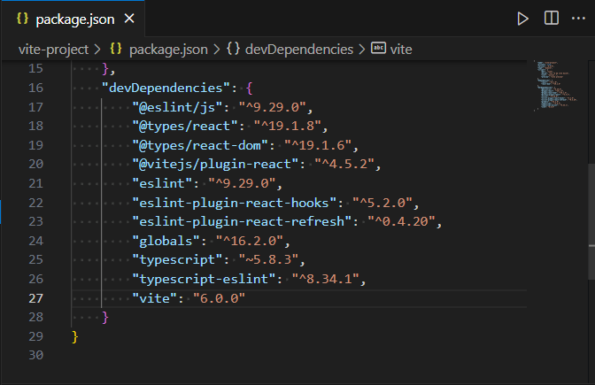Viewport: 595px width, 385px height.
Task: Click the yellow closing brace on line 29
Action: tap(74, 337)
